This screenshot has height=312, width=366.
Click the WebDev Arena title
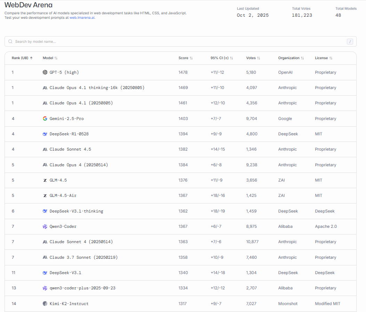click(29, 5)
